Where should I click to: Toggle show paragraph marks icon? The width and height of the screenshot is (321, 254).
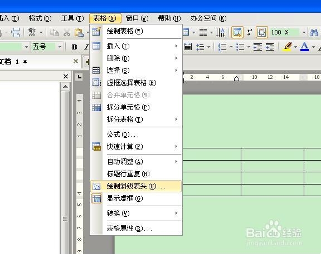pos(249,32)
